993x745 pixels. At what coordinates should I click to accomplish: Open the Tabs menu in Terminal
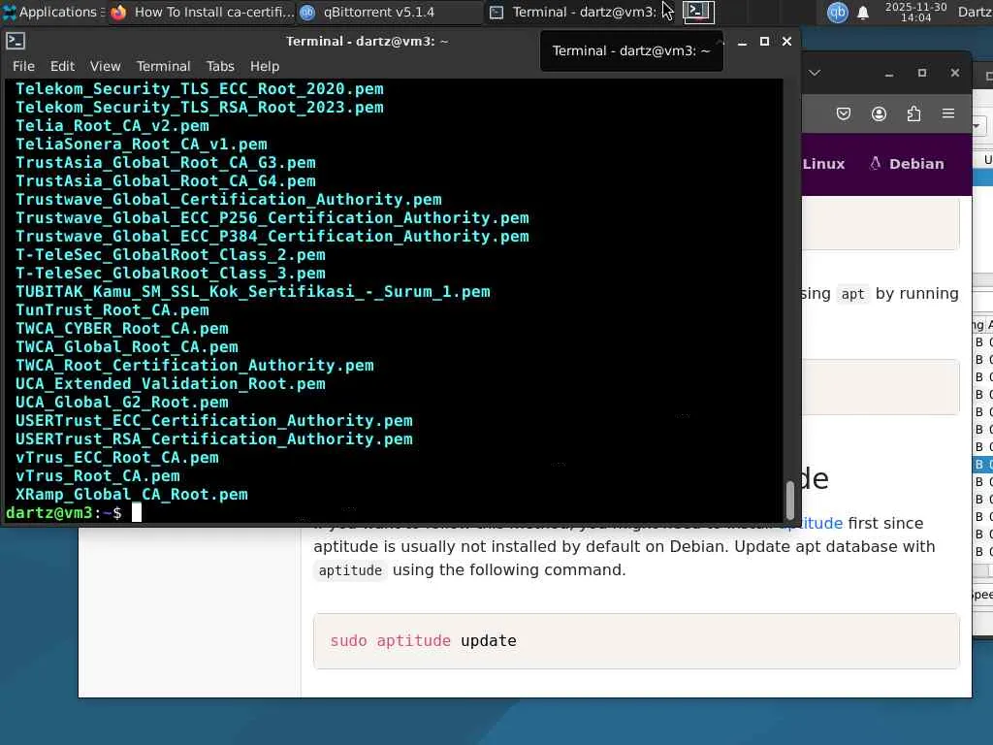coord(220,66)
